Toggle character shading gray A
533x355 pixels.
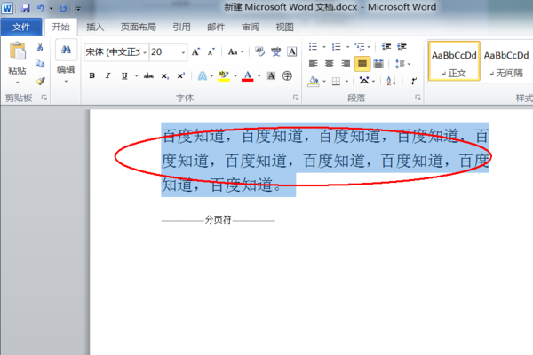click(x=271, y=75)
